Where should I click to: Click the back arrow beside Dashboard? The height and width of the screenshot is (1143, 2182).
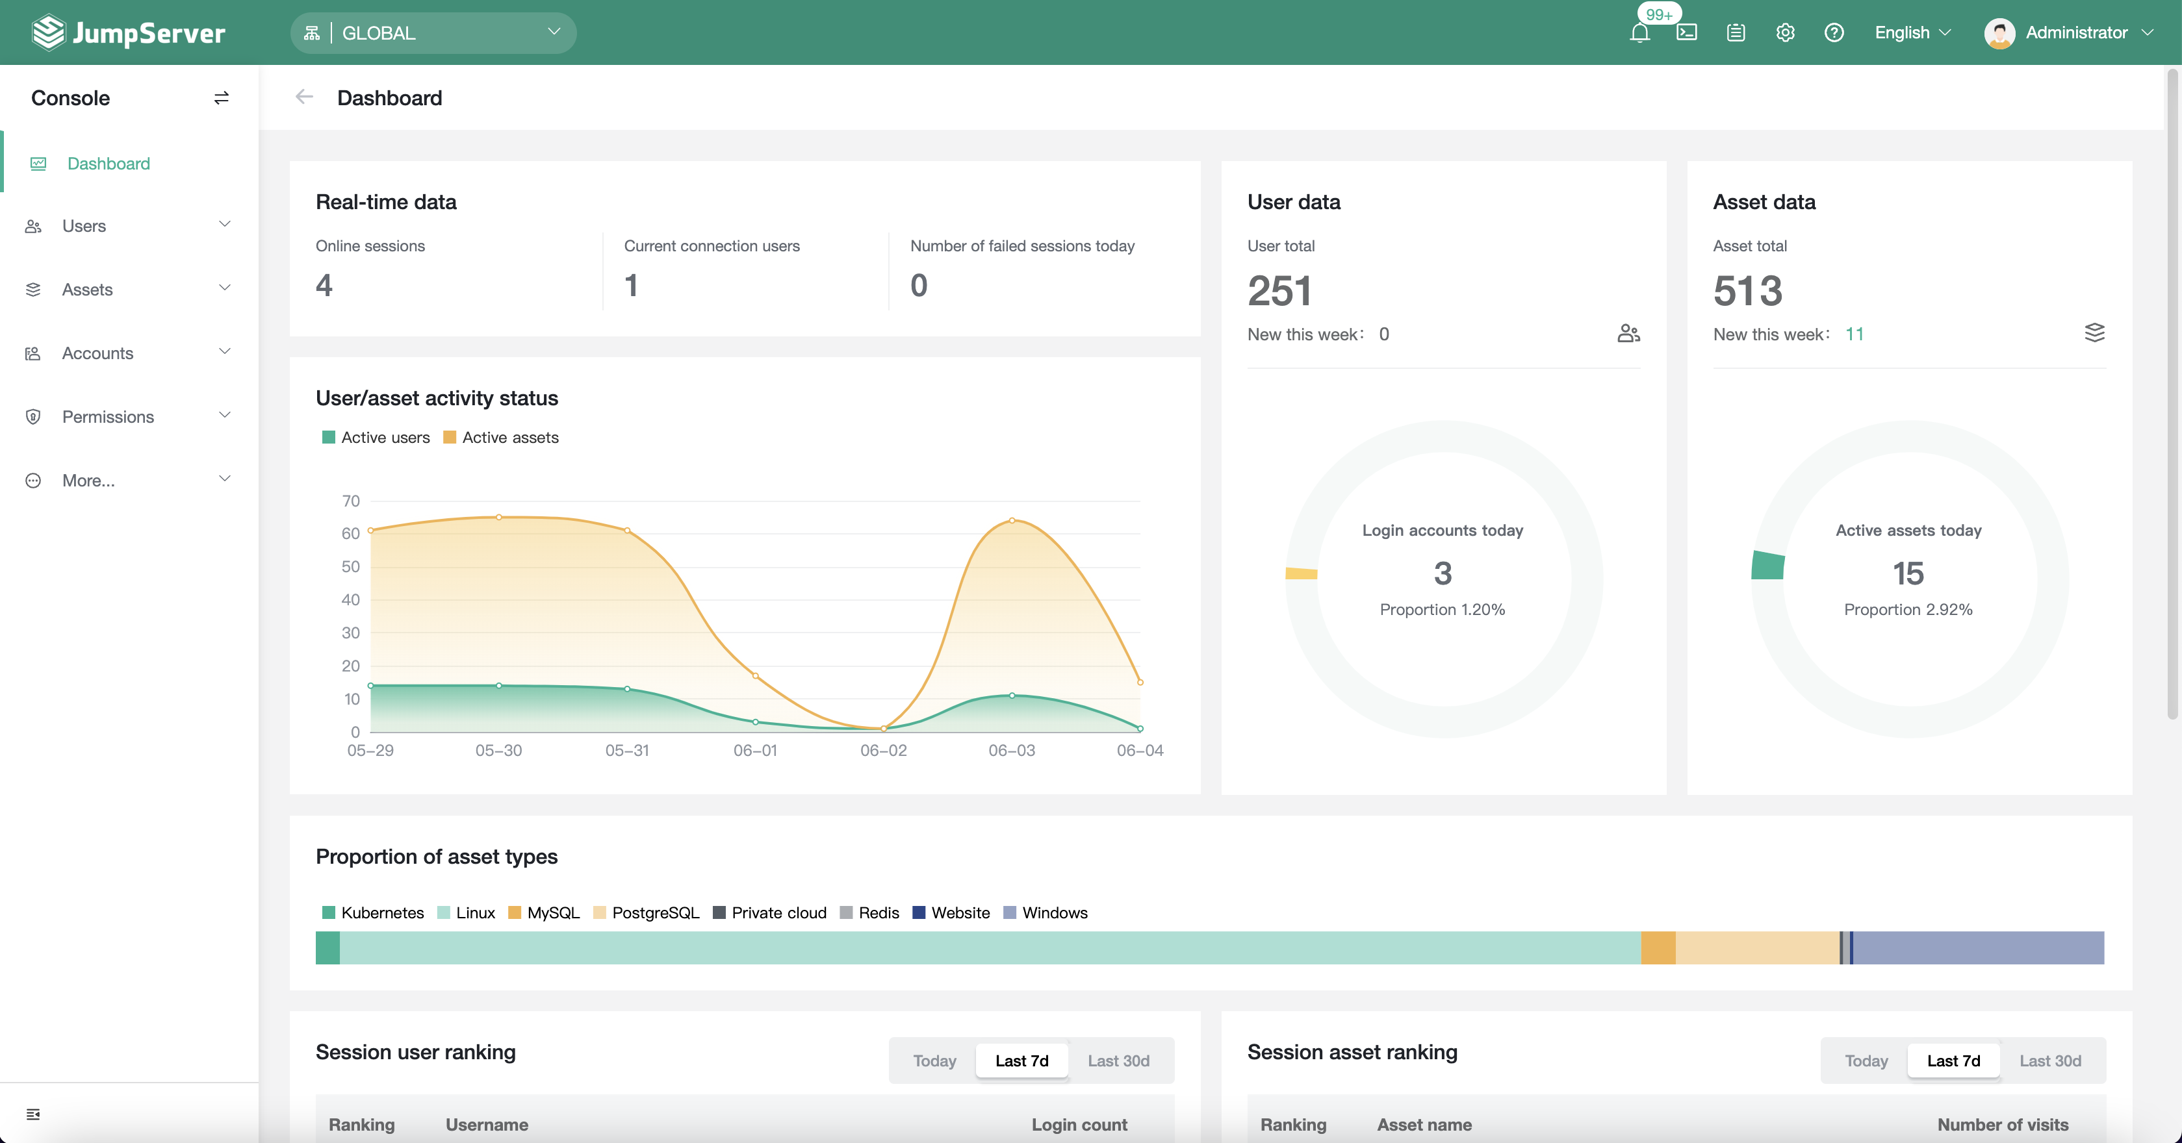click(304, 97)
